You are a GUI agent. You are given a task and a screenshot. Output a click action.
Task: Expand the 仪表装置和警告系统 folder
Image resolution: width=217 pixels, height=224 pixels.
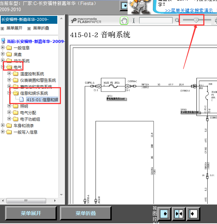click(9, 80)
